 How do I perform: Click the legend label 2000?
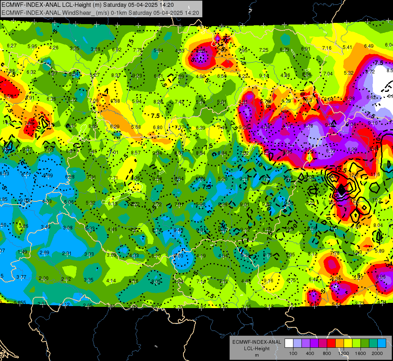377,353
